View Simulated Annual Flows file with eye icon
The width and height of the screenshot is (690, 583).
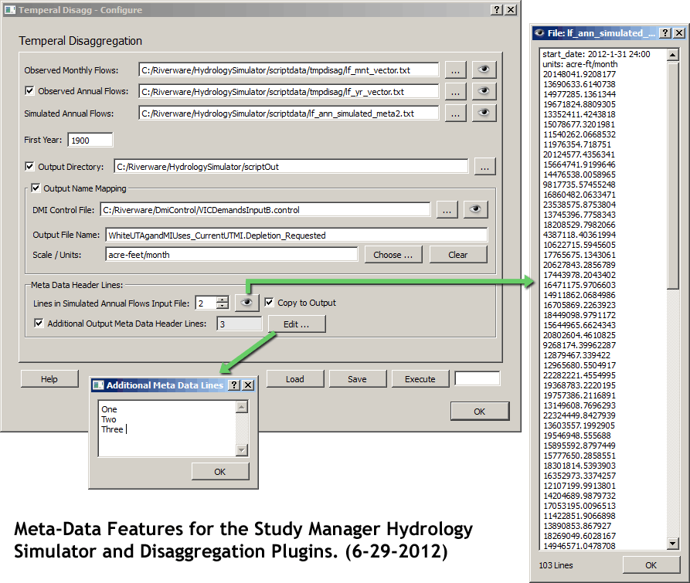[484, 113]
